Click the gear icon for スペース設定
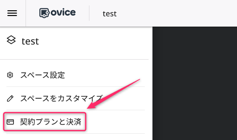The height and width of the screenshot is (140, 237). 10,75
